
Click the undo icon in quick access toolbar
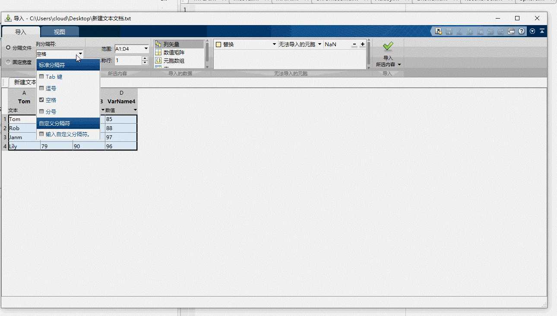click(491, 31)
